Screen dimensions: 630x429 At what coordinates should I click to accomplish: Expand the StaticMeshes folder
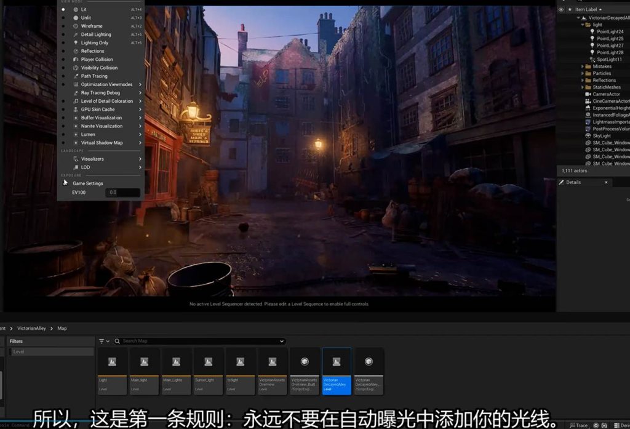point(583,87)
